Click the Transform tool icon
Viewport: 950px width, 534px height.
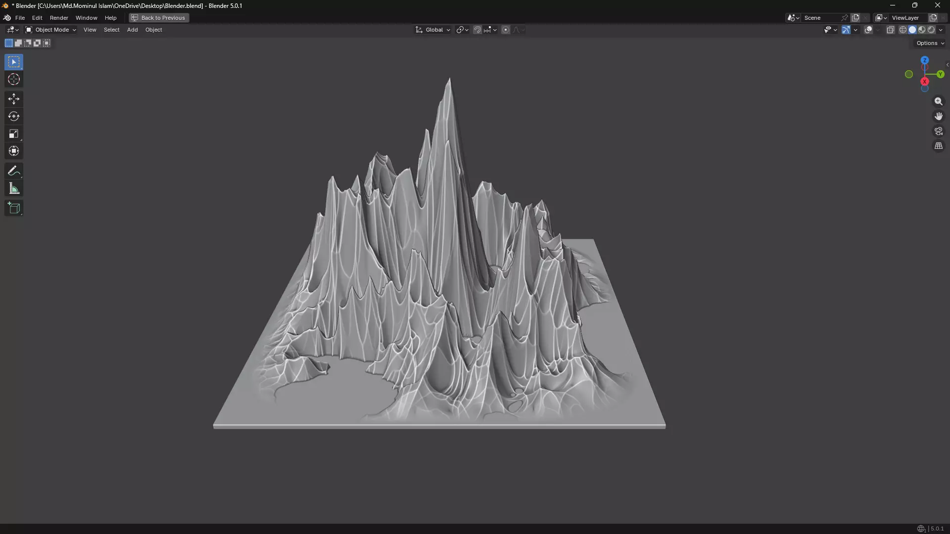tap(14, 151)
